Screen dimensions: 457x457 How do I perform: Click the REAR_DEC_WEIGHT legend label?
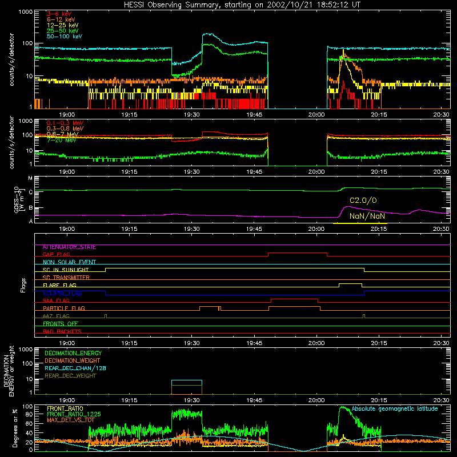(70, 376)
